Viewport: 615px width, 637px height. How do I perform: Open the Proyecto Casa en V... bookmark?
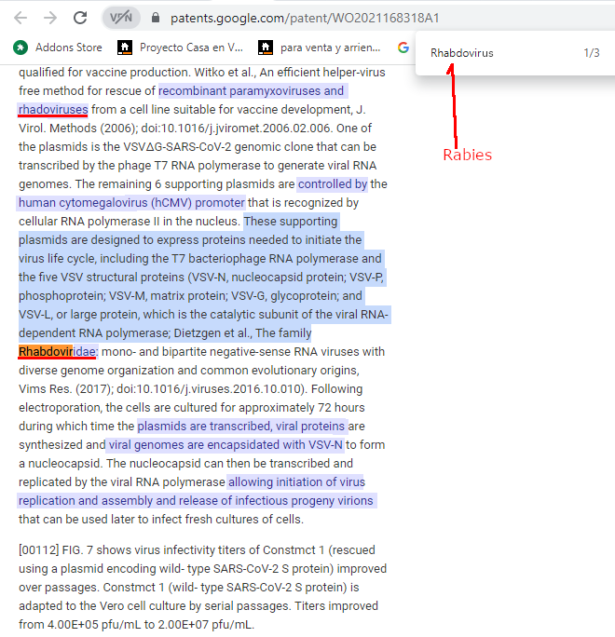[180, 47]
